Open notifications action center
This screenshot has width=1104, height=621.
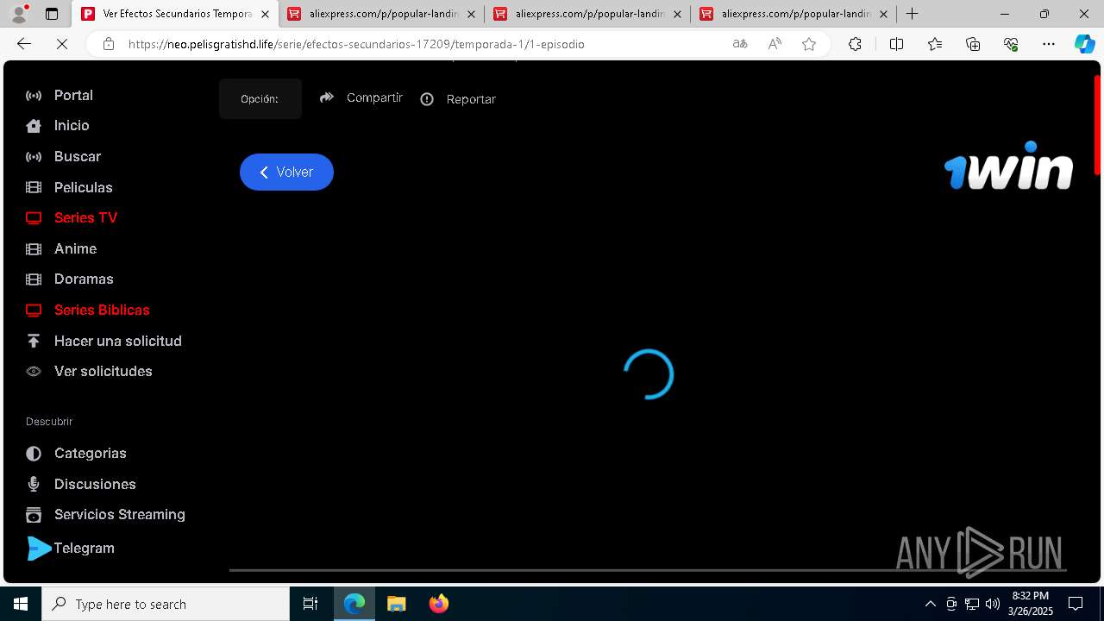1076,604
